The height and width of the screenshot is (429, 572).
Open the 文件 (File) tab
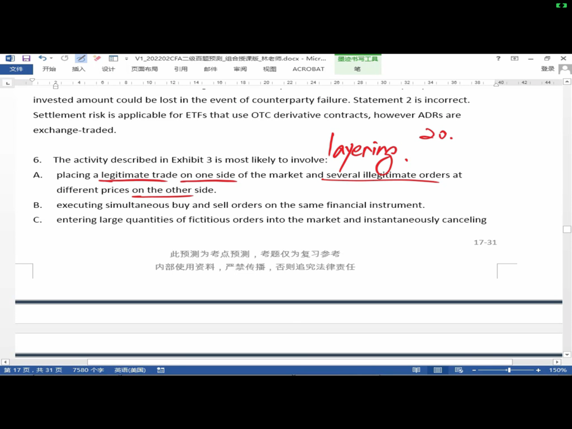pos(16,69)
